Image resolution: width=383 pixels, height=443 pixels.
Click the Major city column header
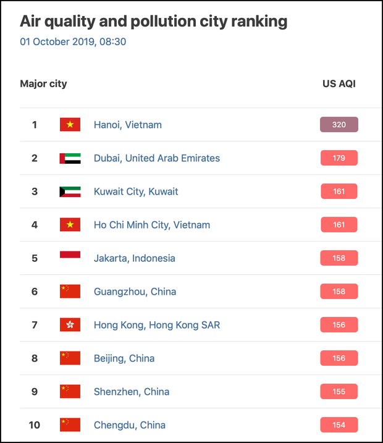[x=43, y=83]
